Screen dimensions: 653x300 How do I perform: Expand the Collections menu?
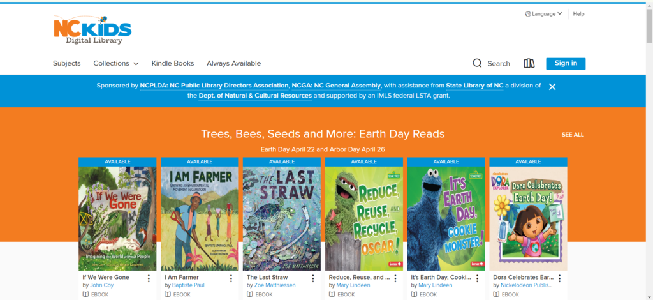point(116,63)
